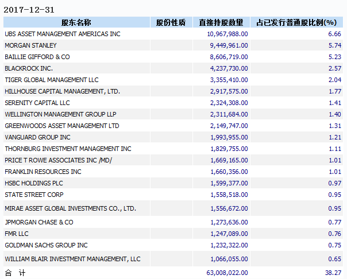
Task: Select BAILLIE GIFFORD & CO name
Action: click(x=37, y=57)
